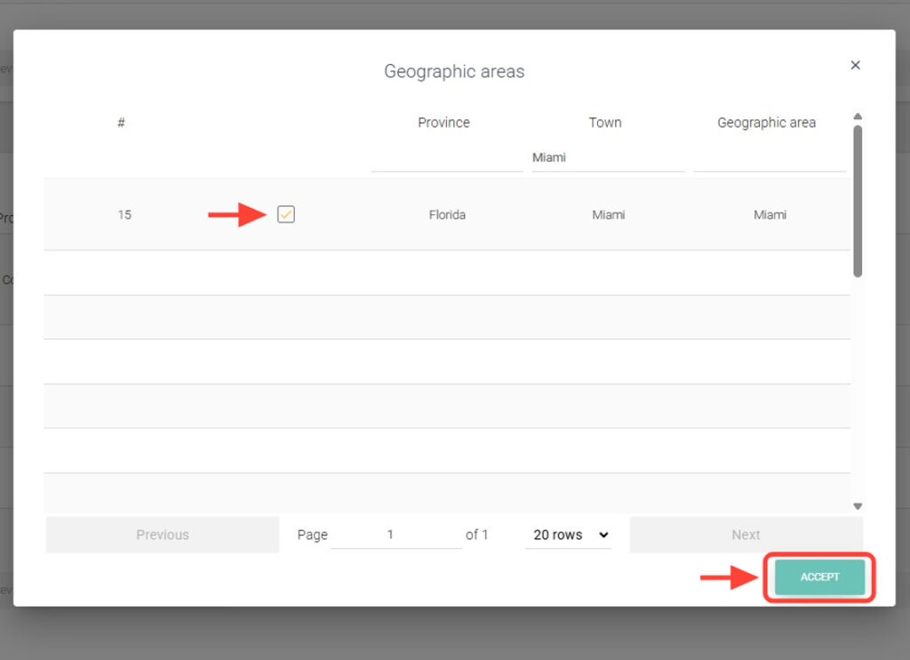Viewport: 910px width, 660px height.
Task: Open the 20 rows page-size dropdown
Action: pos(569,535)
